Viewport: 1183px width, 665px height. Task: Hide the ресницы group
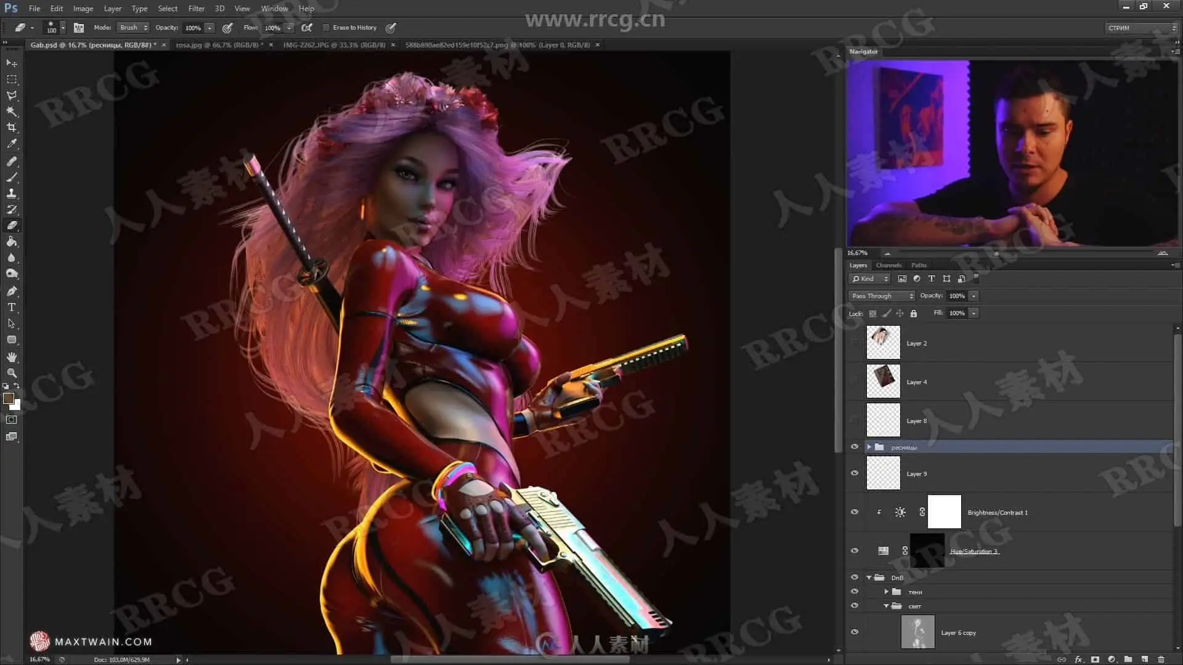(855, 447)
